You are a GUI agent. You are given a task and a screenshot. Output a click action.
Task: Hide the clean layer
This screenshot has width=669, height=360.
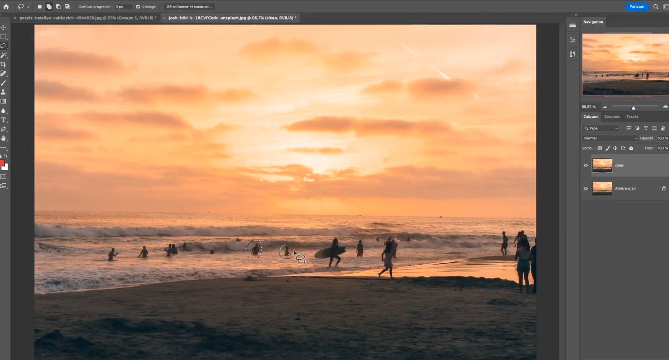click(586, 165)
